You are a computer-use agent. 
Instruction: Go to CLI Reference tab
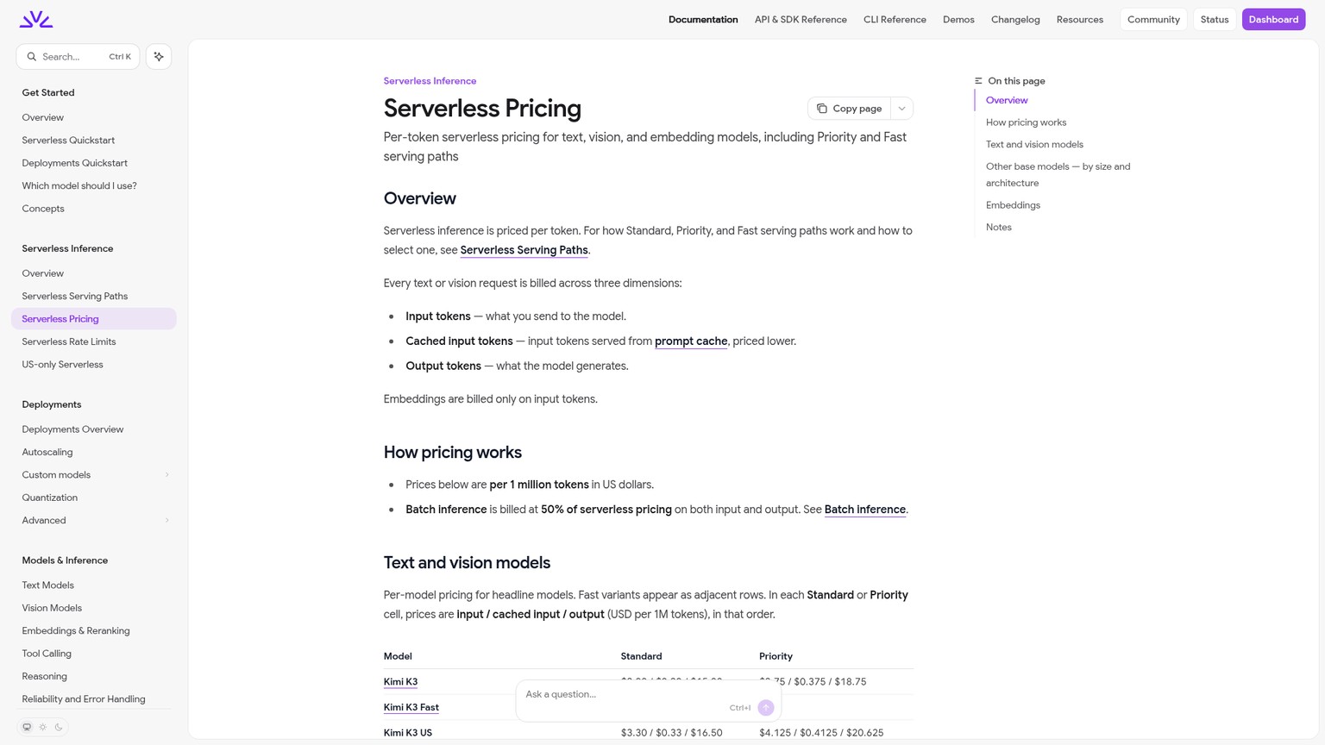[x=895, y=19]
